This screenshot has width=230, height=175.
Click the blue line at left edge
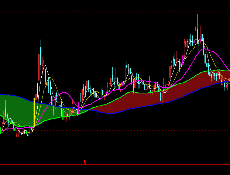click(2, 95)
